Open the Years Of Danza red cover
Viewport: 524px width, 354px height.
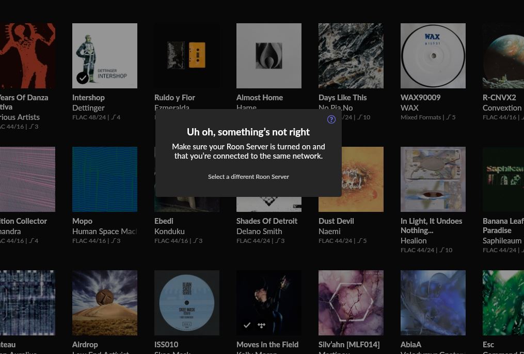coord(28,55)
